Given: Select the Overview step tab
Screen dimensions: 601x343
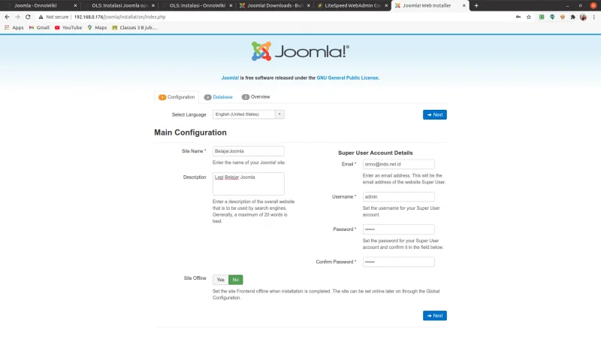Looking at the screenshot, I should coord(255,97).
